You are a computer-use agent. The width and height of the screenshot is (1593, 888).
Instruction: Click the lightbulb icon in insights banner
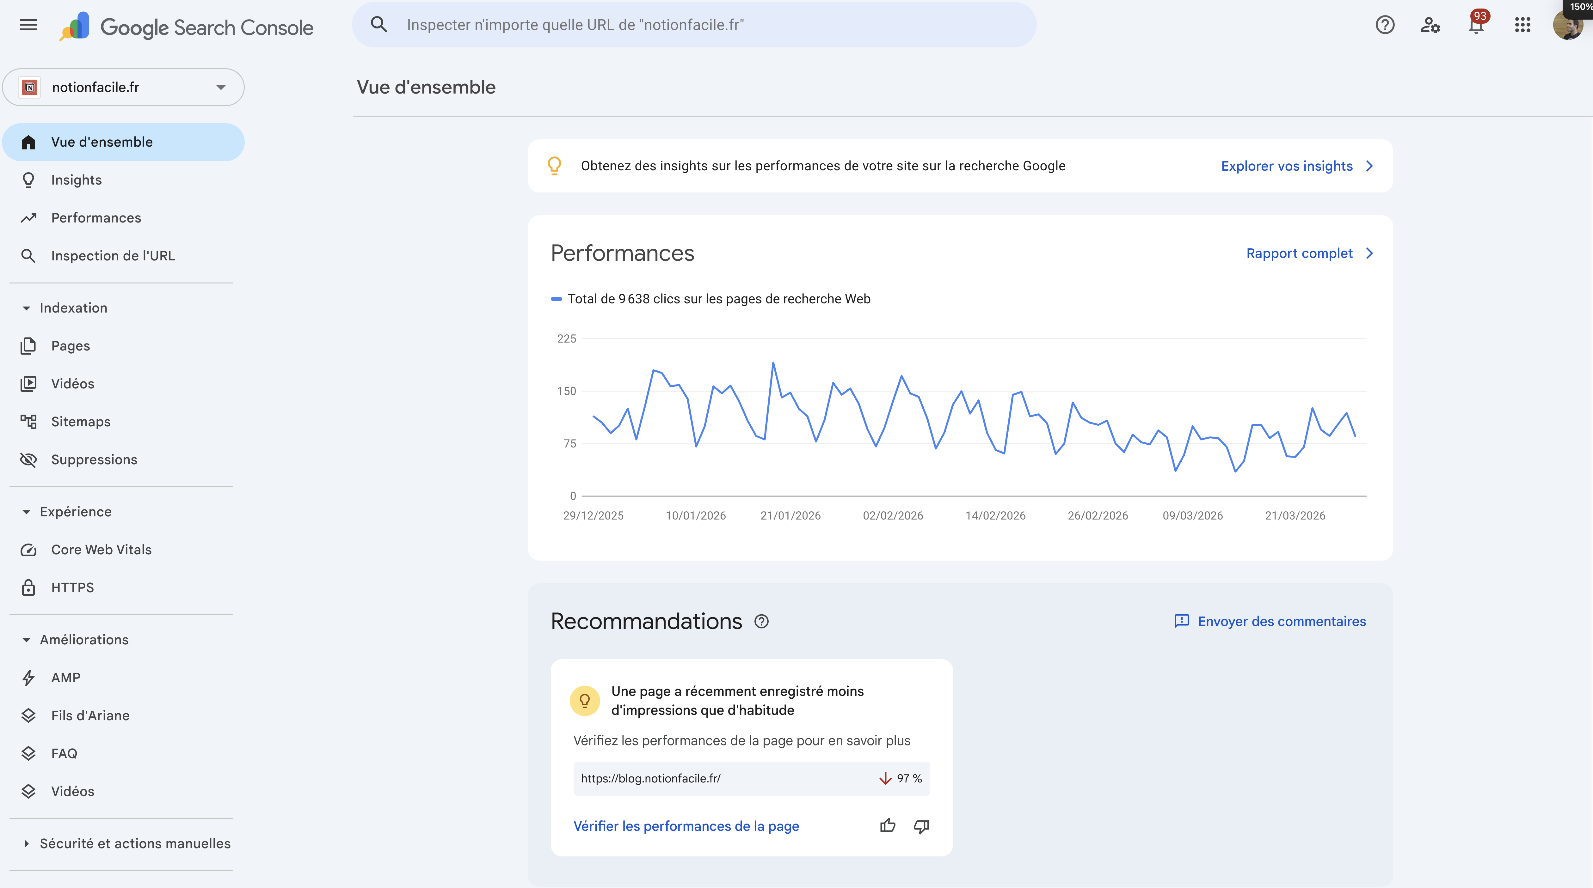click(554, 166)
